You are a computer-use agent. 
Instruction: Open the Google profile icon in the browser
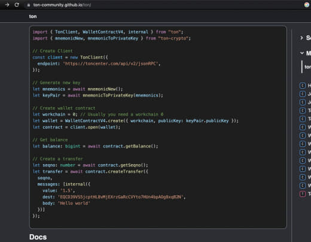pos(307,5)
